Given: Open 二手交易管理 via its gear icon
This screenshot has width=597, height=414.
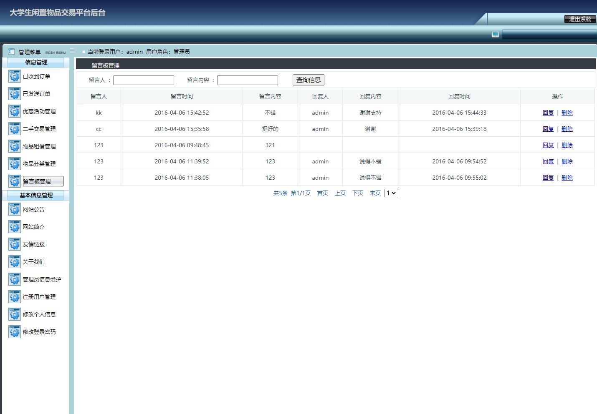Looking at the screenshot, I should 15,129.
